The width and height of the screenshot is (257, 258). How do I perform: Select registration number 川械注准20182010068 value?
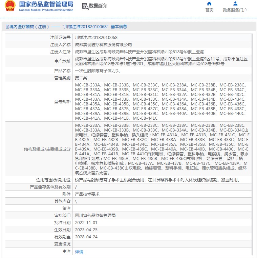tap(96, 38)
